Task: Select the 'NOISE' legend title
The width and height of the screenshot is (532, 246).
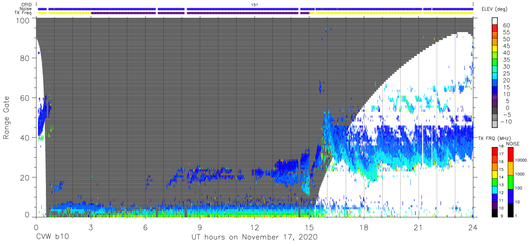Action: [513, 144]
